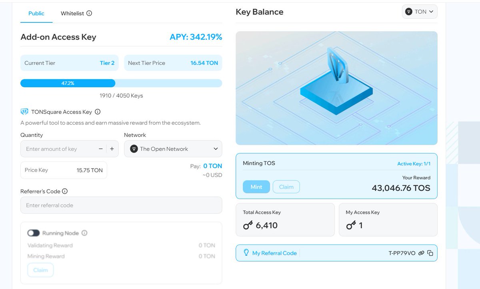Image resolution: width=480 pixels, height=289 pixels.
Task: Decrease key quantity with minus button
Action: [x=101, y=149]
